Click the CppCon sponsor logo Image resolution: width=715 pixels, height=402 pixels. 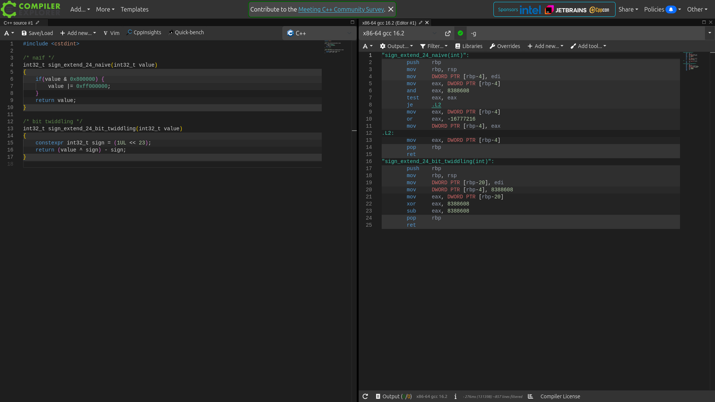point(599,10)
